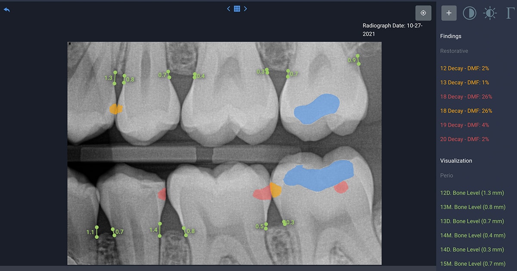The height and width of the screenshot is (271, 517).
Task: Click the orange decay overlay on lower molar
Action: [x=275, y=190]
